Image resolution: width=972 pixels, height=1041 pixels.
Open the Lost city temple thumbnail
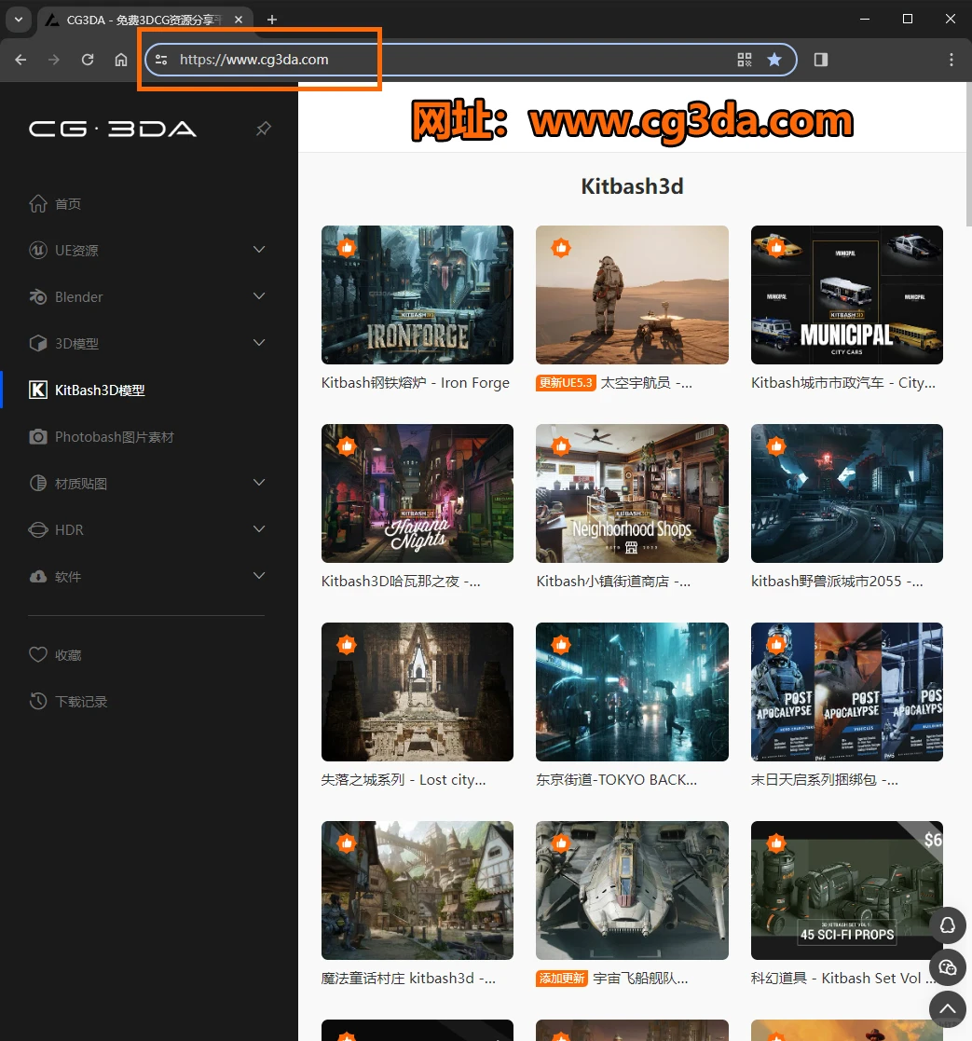[x=417, y=692]
